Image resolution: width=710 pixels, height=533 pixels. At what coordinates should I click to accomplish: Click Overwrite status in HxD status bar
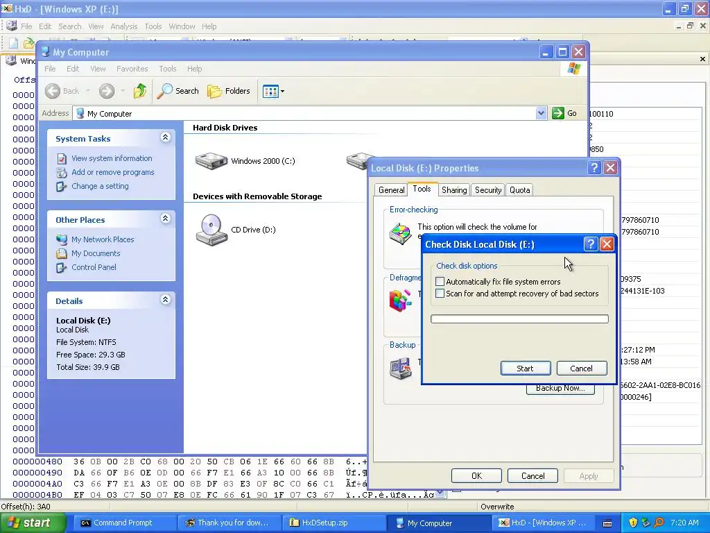coord(497,507)
